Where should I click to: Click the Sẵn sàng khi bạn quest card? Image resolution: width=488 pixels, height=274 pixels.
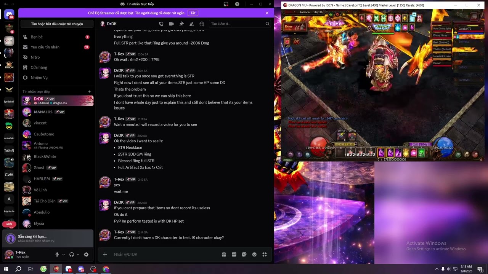click(48, 238)
